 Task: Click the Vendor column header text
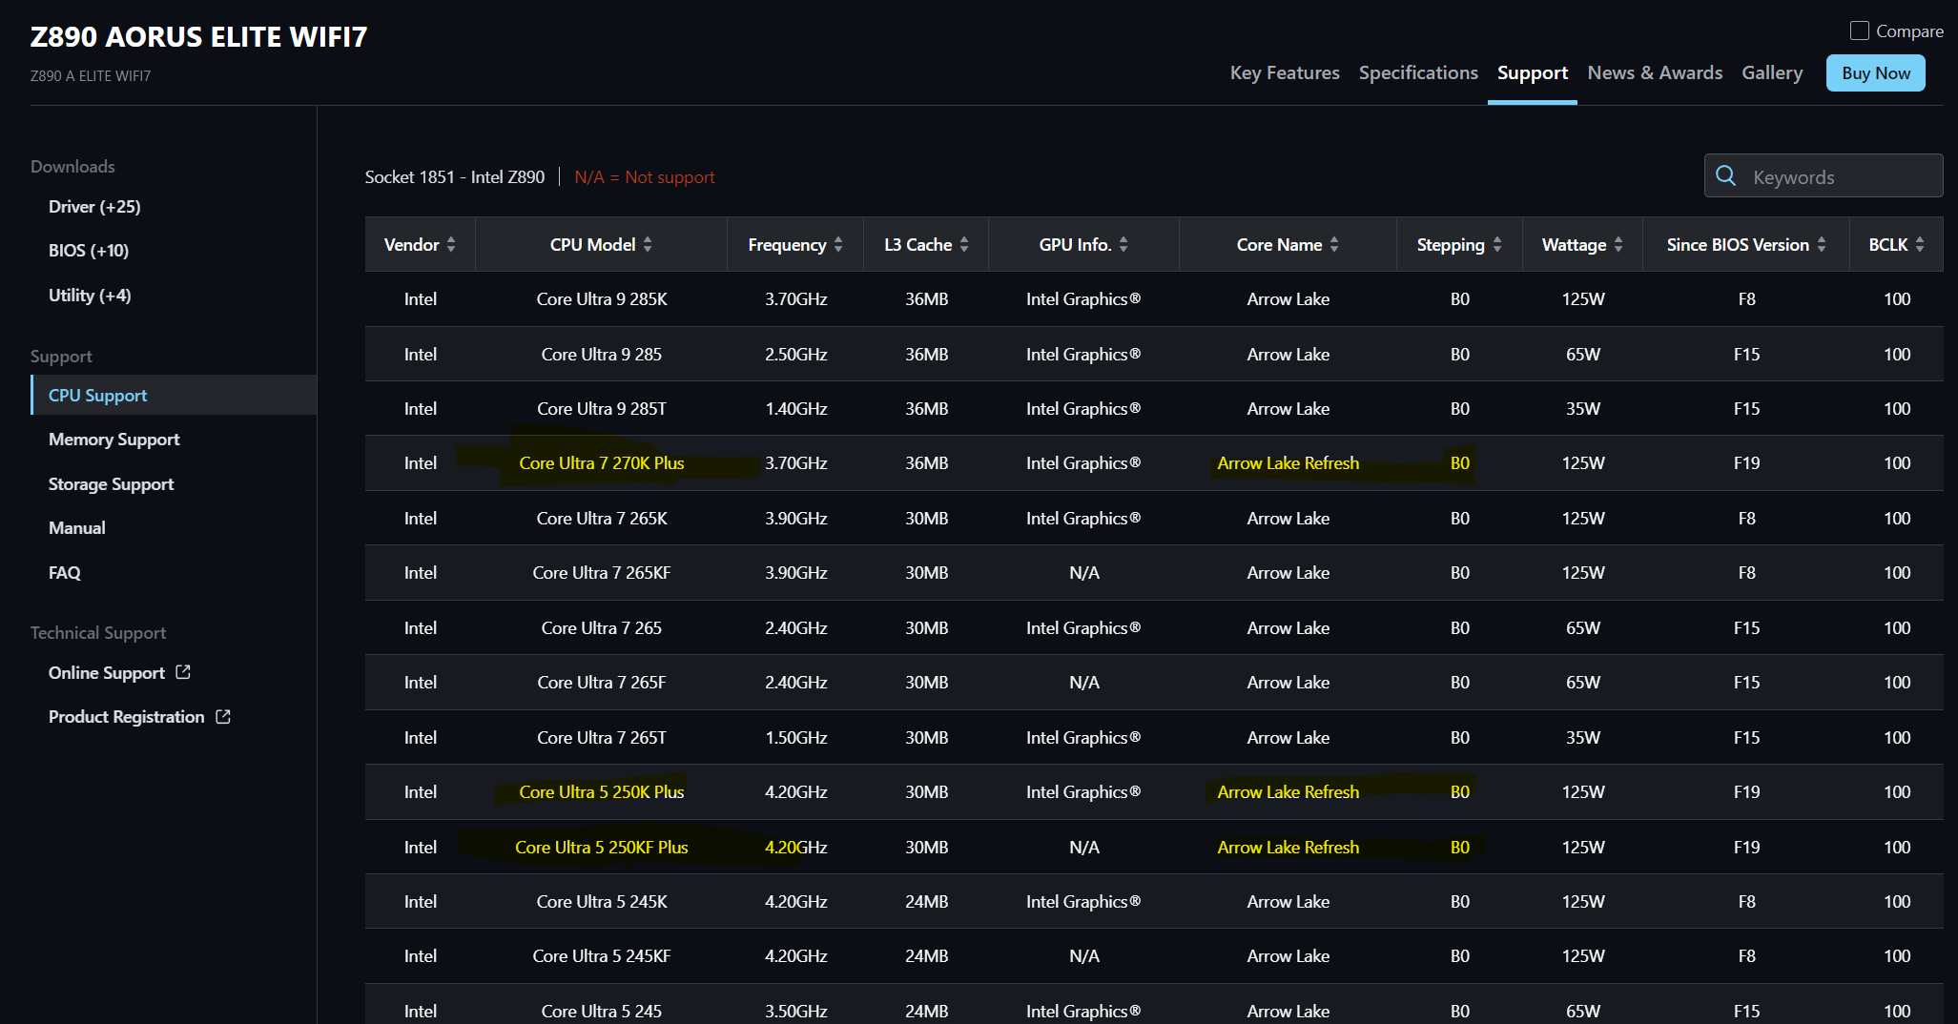(x=412, y=244)
